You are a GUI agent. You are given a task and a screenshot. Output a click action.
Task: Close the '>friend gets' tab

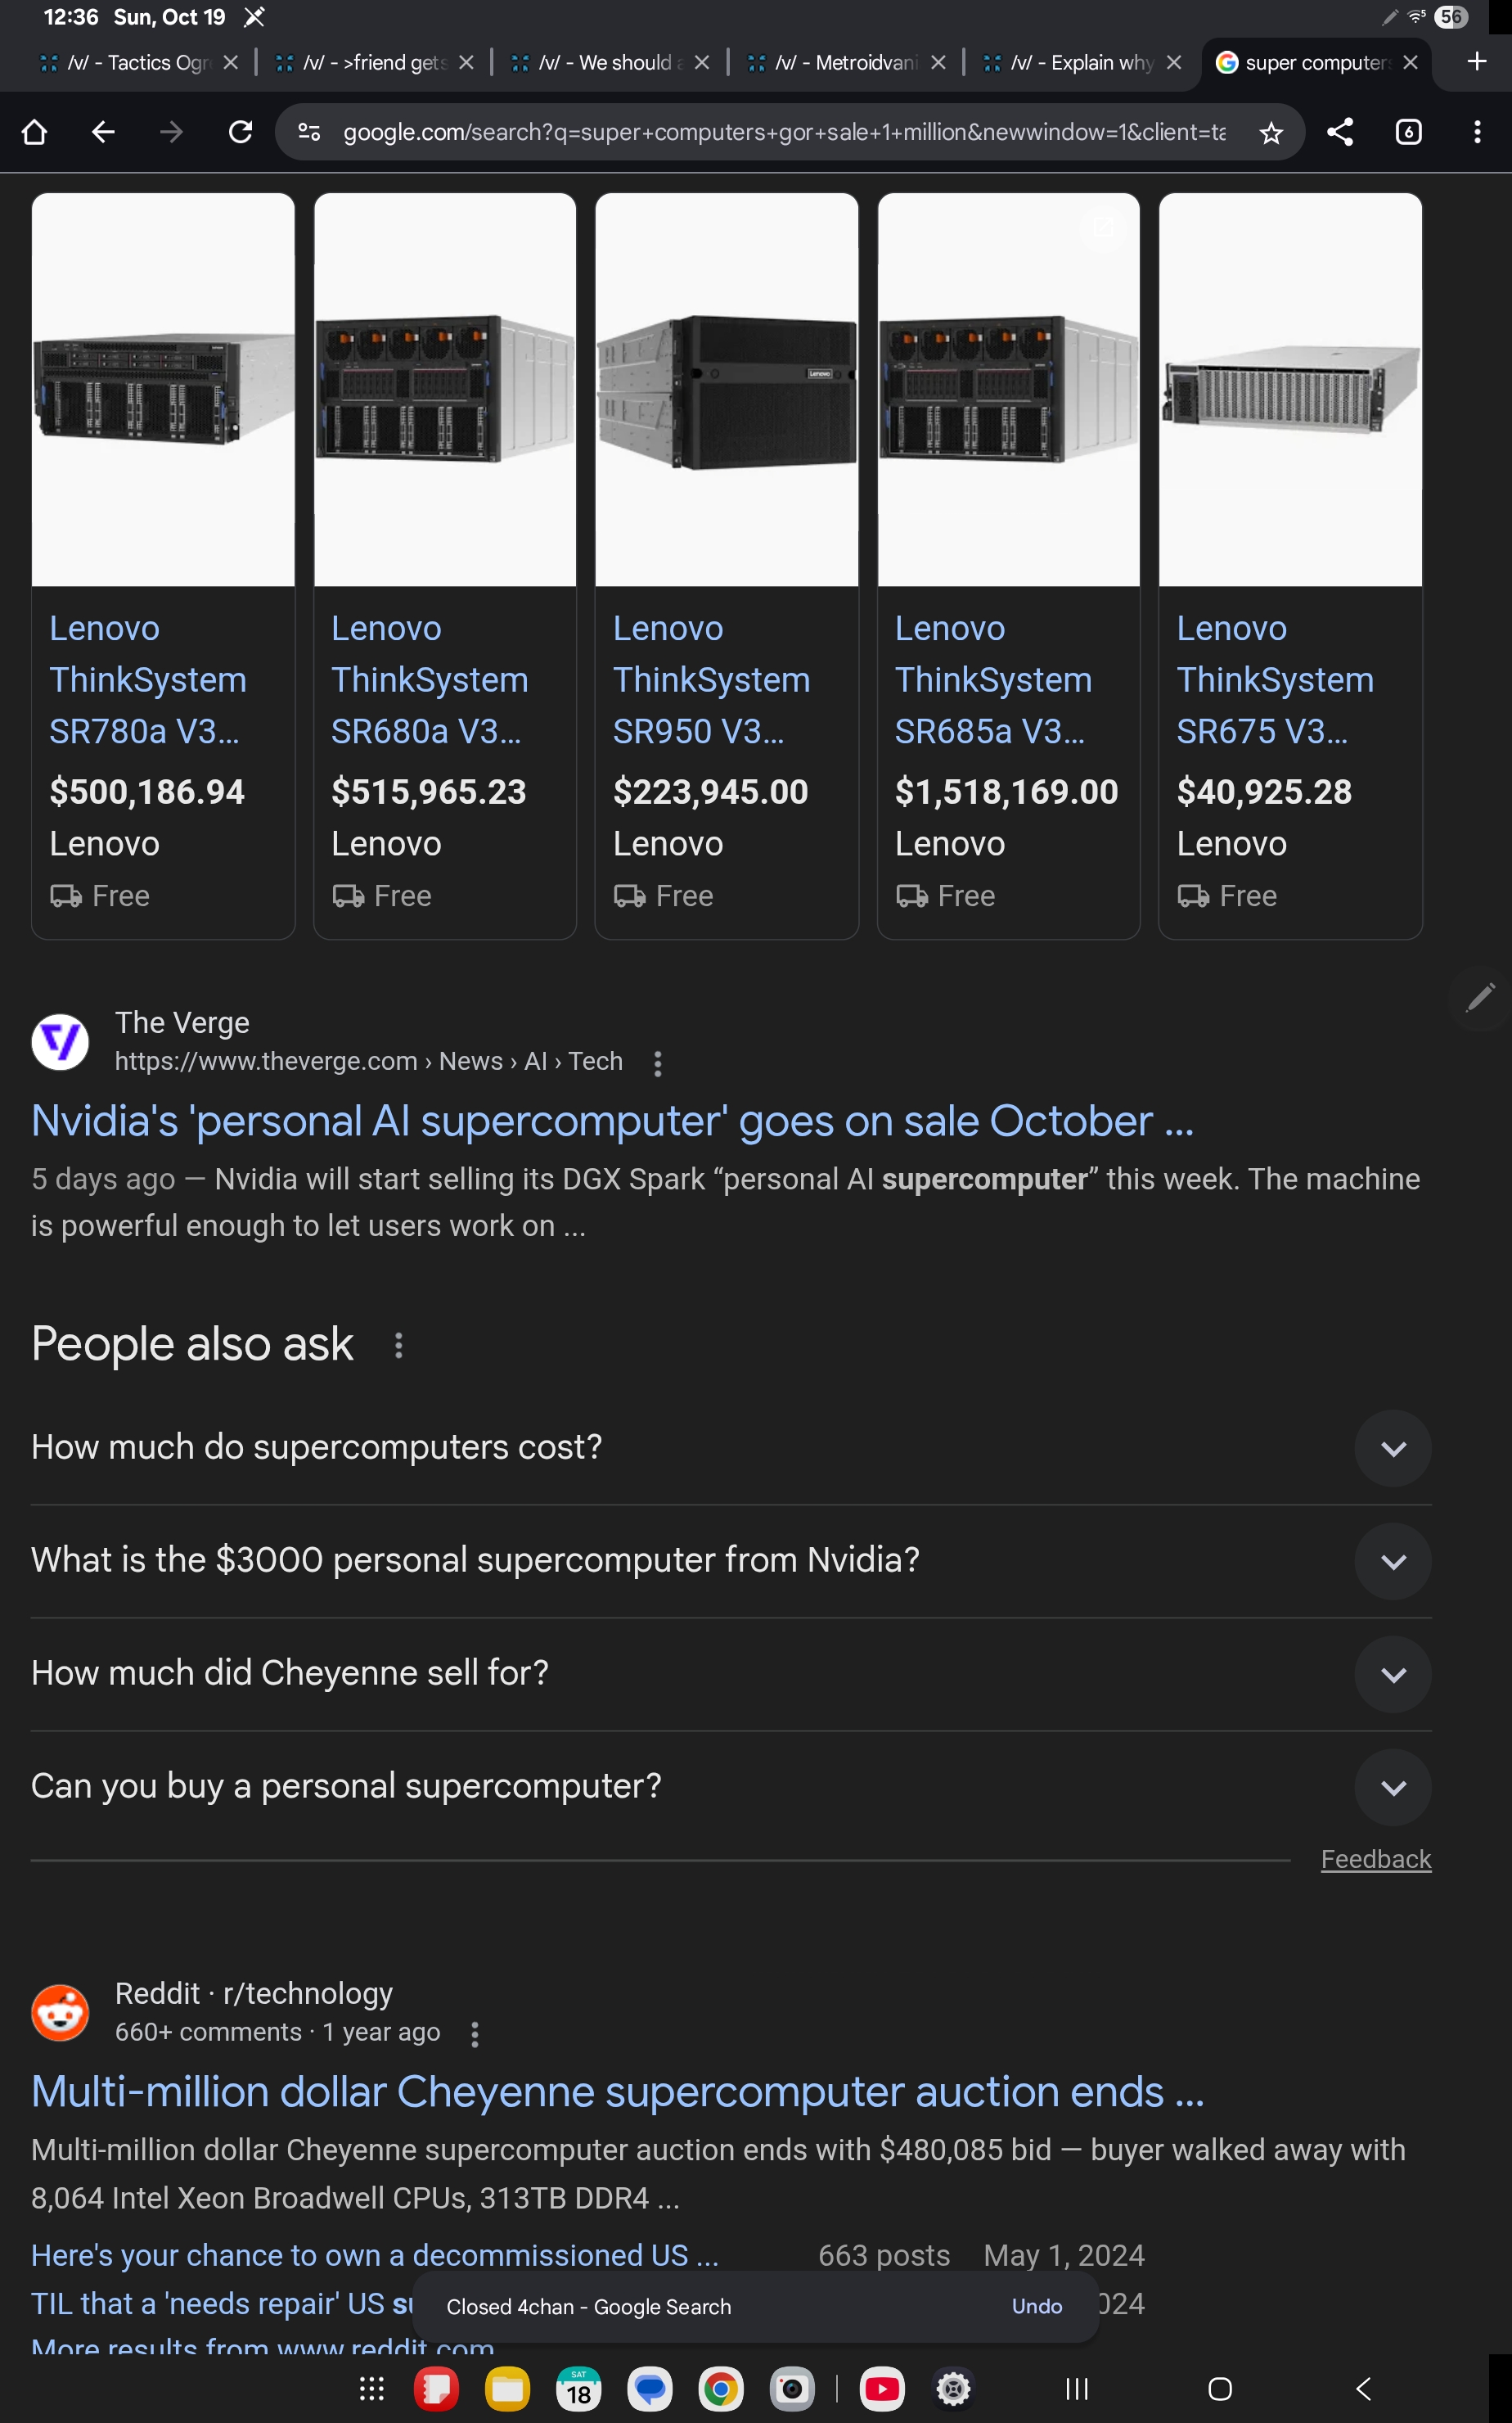(466, 62)
